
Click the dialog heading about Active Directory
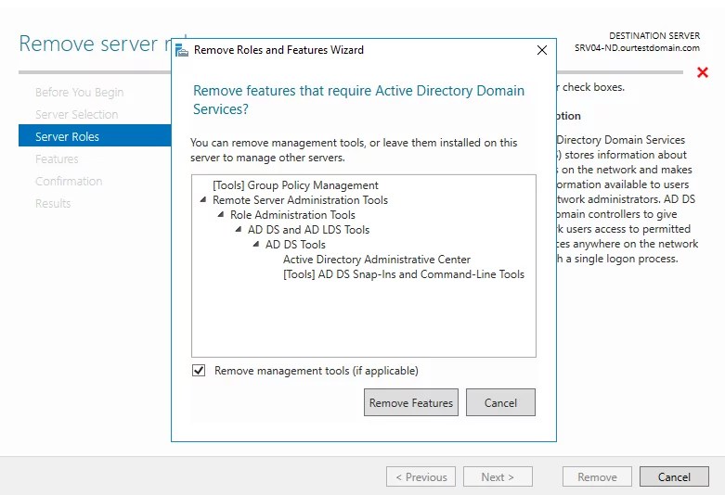pyautogui.click(x=359, y=100)
